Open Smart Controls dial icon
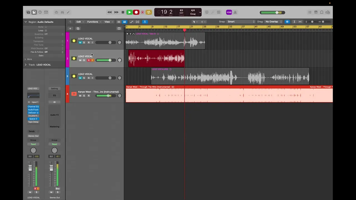Image resolution: width=356 pixels, height=200 pixels. click(56, 12)
